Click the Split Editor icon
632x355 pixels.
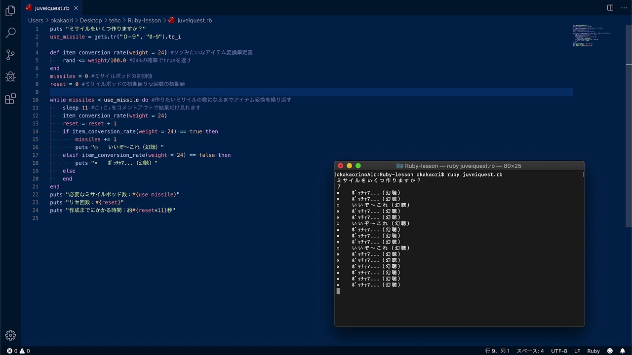610,8
